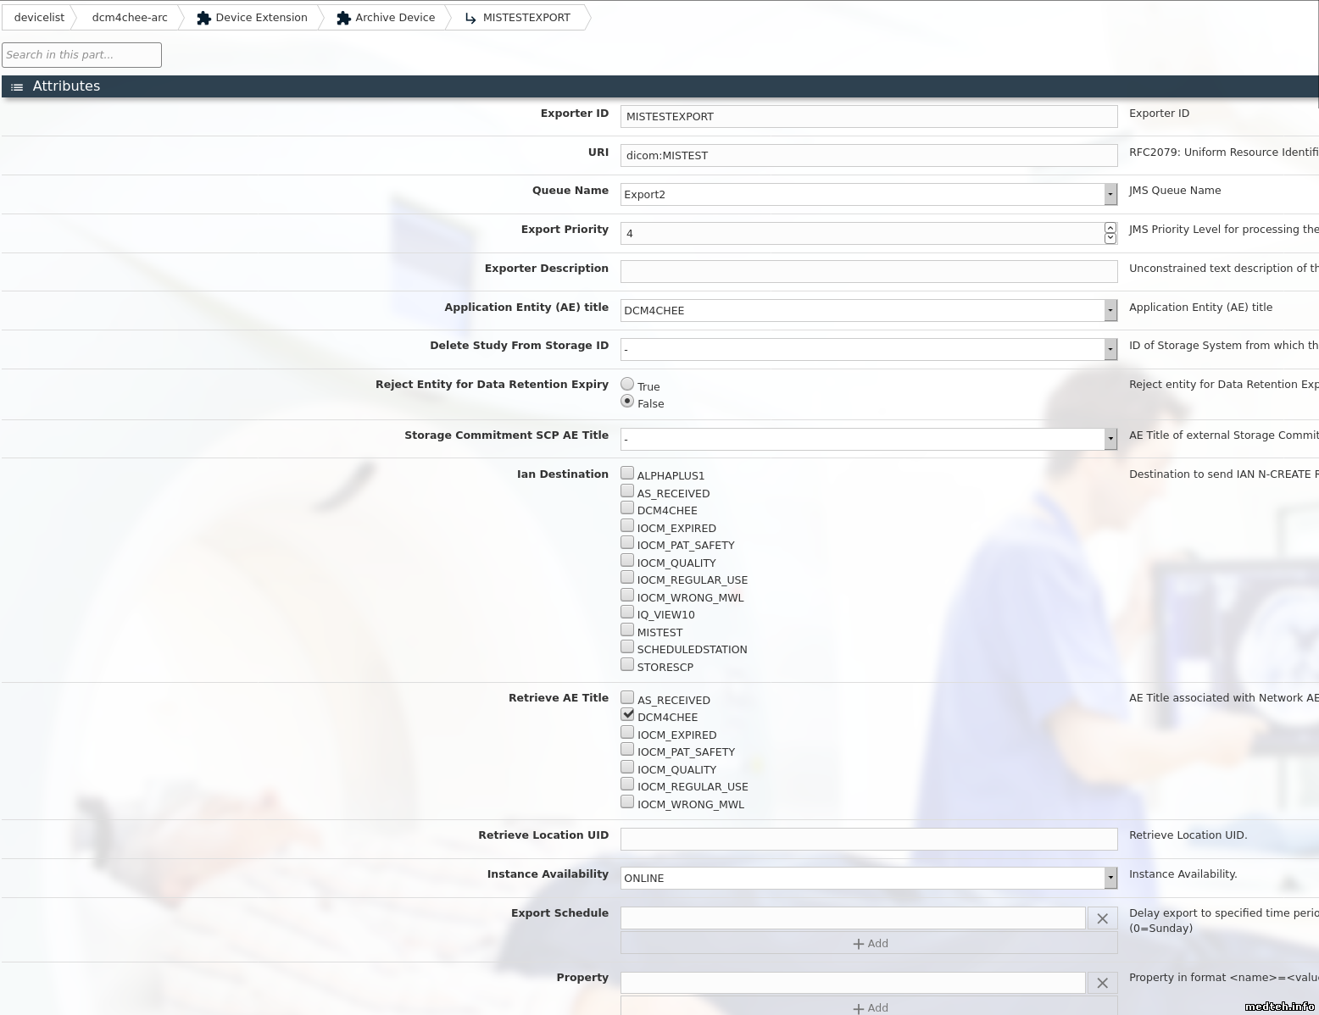Expand the Application Entity title dropdown
This screenshot has height=1015, width=1319.
coord(1110,311)
